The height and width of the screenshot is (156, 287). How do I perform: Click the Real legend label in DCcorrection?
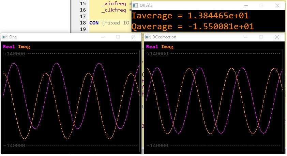pos(152,47)
